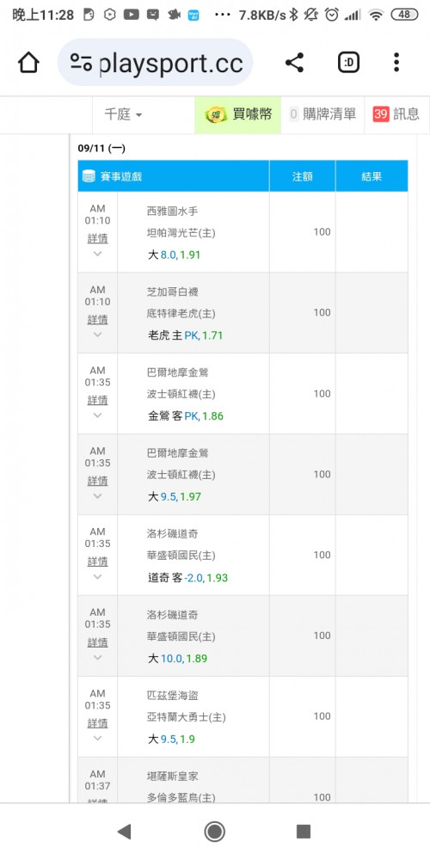Open the 訊息 messages tab
This screenshot has width=430, height=860.
[x=396, y=114]
